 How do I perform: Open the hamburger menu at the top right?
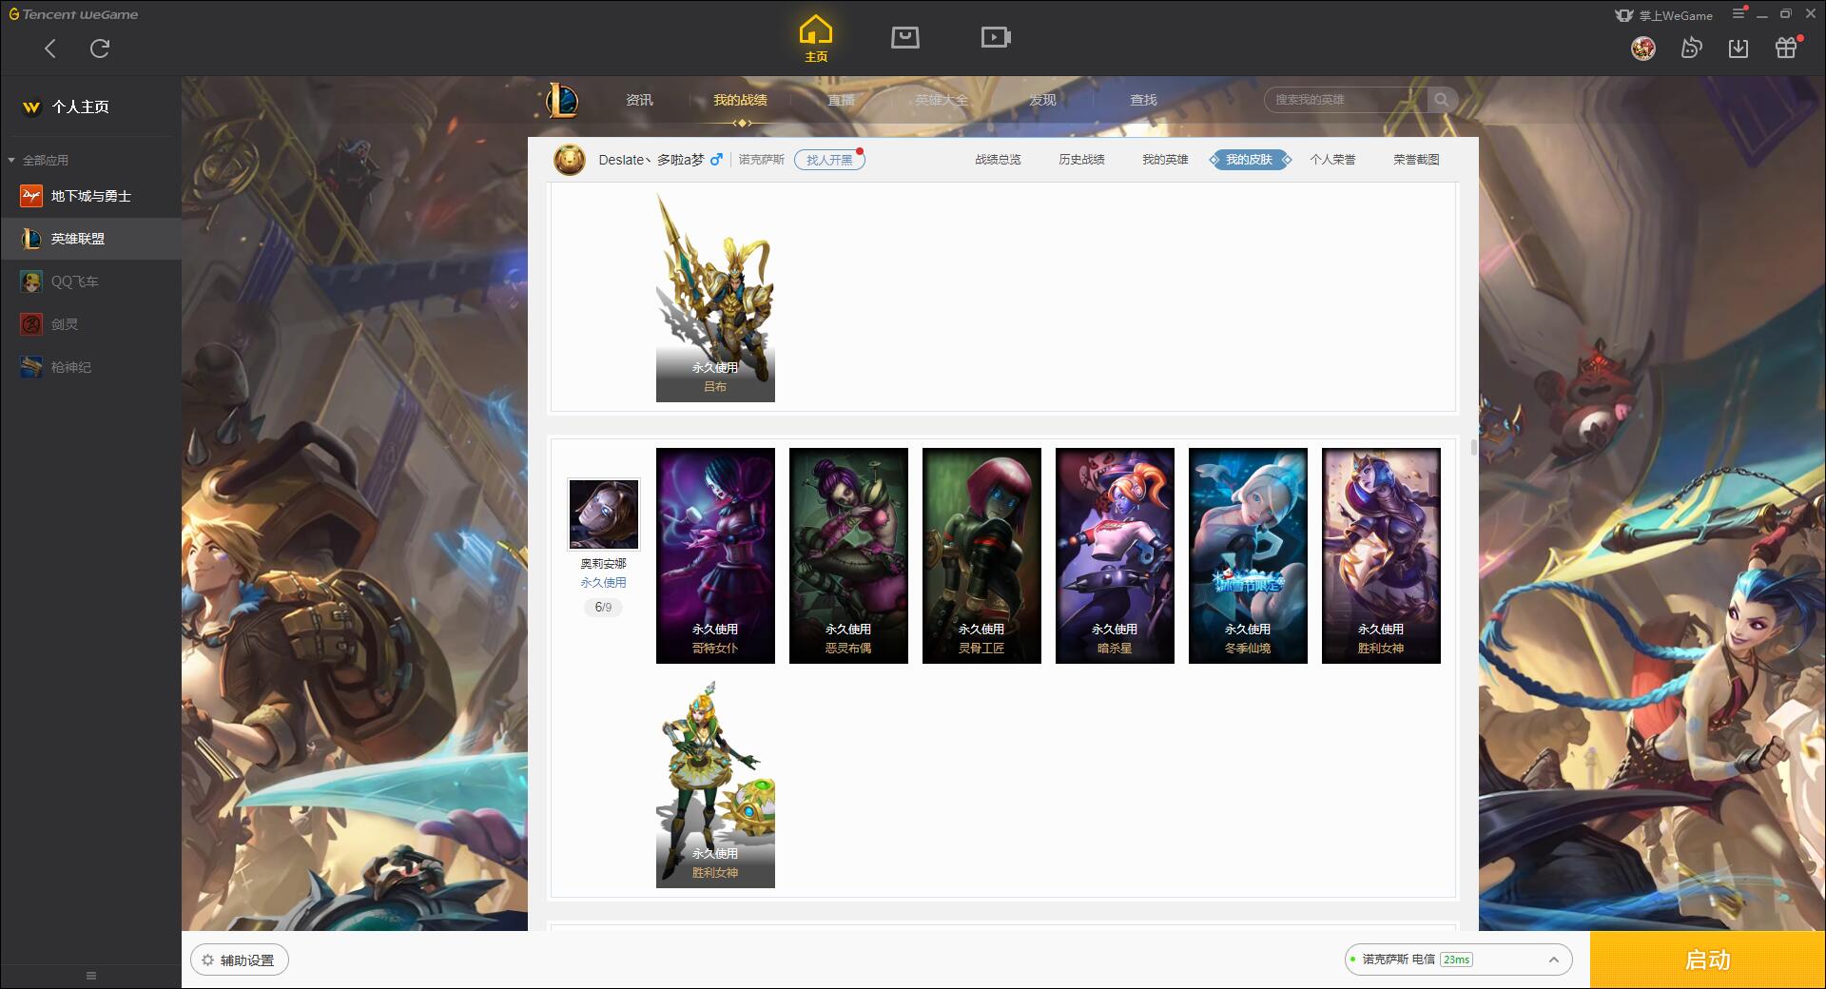(x=1739, y=14)
